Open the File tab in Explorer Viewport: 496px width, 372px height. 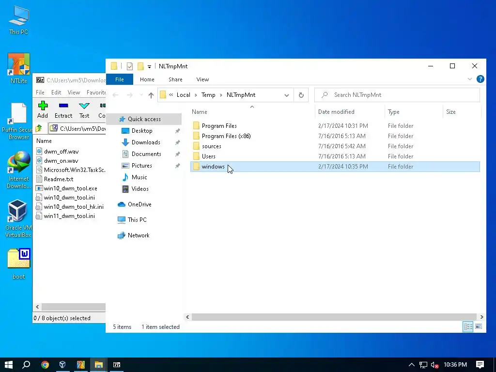[120, 79]
